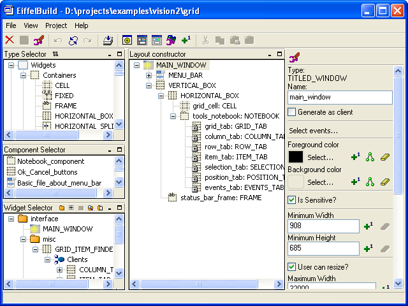408x306 pixels.
Task: Click eraser icon beside Foreground color
Action: coord(384,157)
